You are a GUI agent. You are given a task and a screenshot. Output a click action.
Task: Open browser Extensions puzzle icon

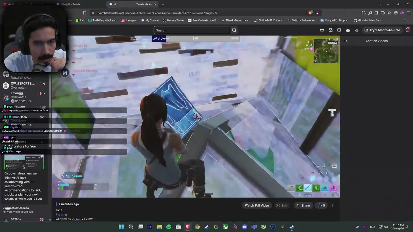pyautogui.click(x=364, y=13)
